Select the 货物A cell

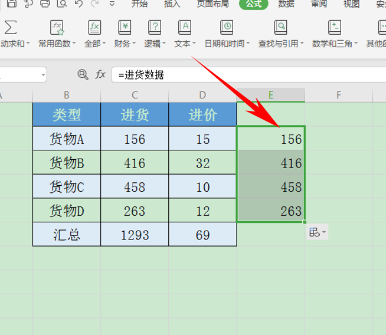click(67, 139)
